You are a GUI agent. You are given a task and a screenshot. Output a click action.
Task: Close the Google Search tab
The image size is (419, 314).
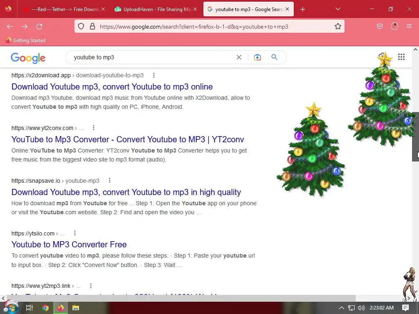287,9
